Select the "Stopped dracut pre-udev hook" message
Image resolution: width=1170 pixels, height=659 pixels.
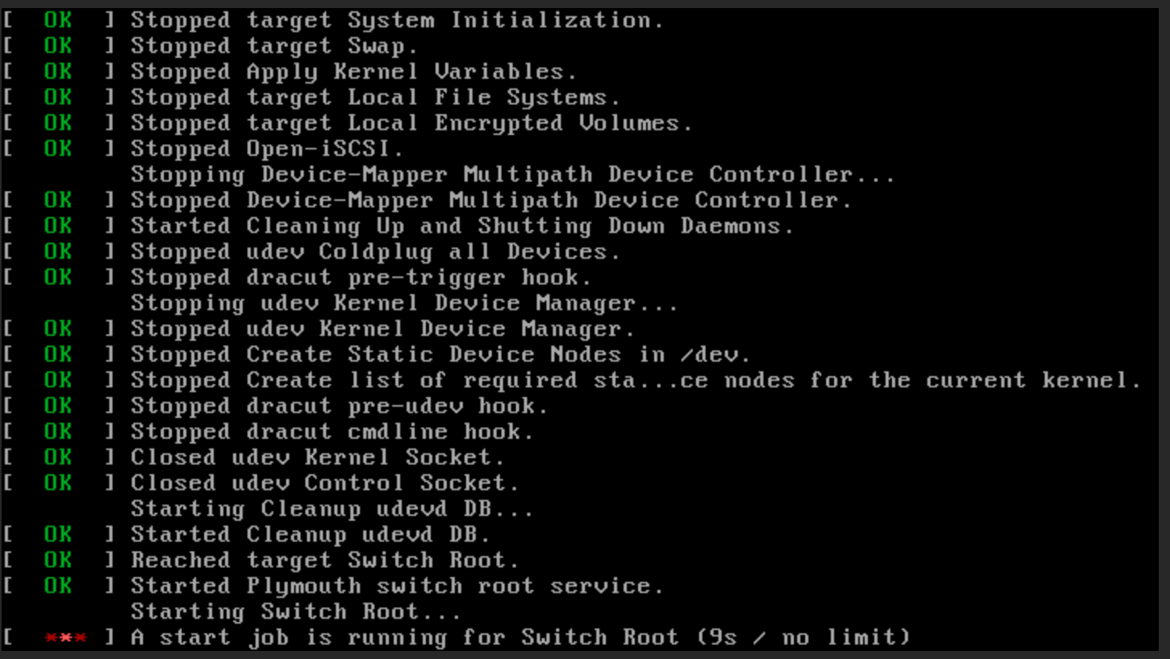point(339,406)
